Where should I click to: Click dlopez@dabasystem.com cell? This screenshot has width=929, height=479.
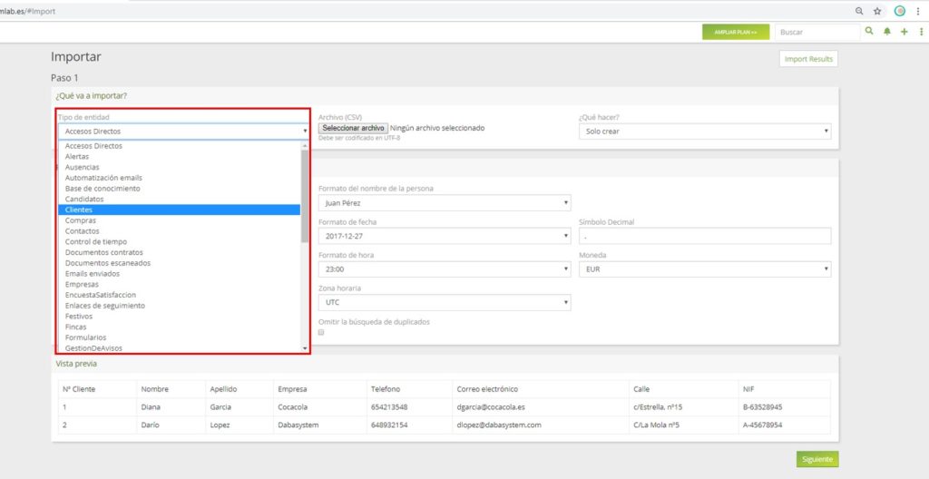click(543, 425)
